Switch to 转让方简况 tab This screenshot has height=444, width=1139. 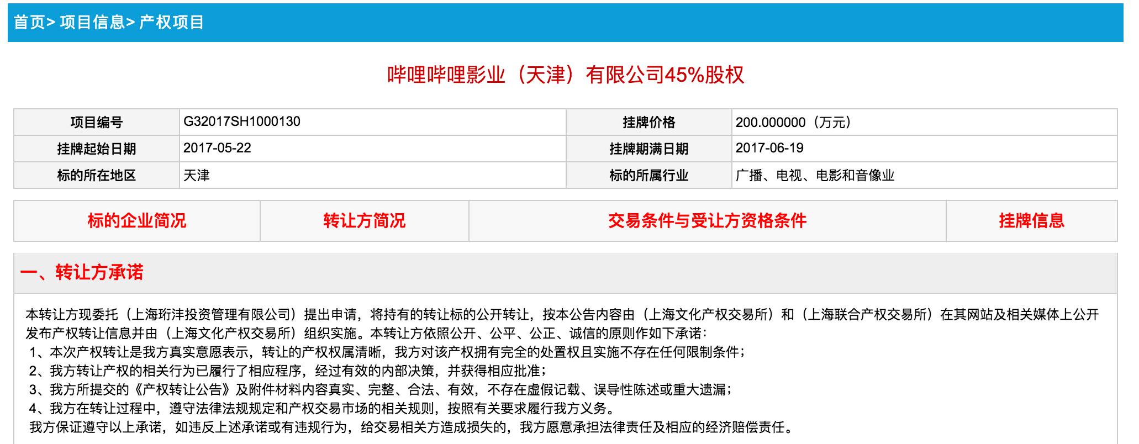coord(365,221)
